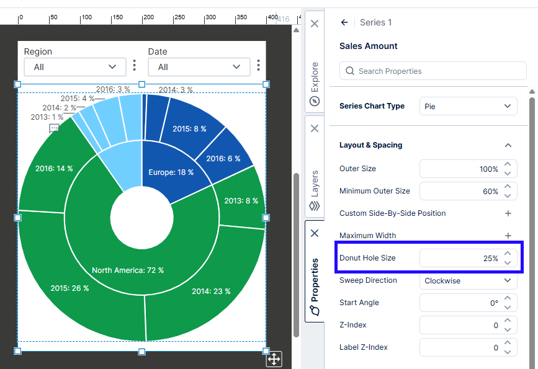Open the Date filter options menu
This screenshot has width=538, height=369.
click(259, 66)
